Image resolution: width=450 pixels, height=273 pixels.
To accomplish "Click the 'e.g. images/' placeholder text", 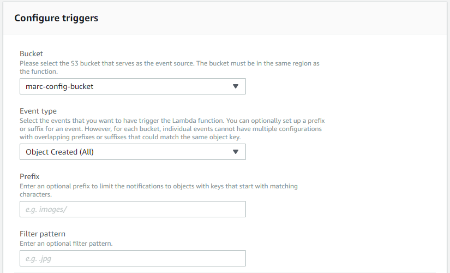I will (46, 209).
